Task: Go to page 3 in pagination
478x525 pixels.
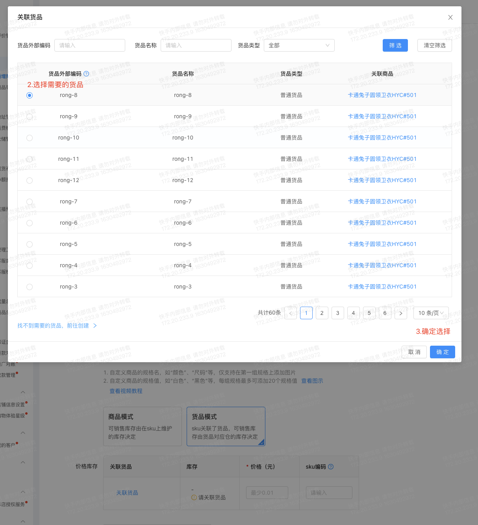Action: 338,313
